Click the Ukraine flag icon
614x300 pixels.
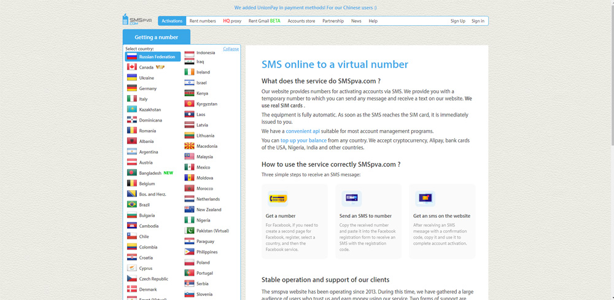pos(132,78)
